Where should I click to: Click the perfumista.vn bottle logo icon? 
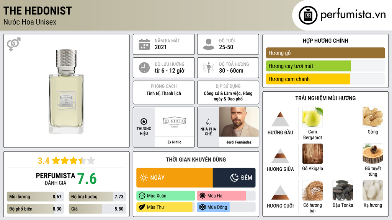pos(308,15)
